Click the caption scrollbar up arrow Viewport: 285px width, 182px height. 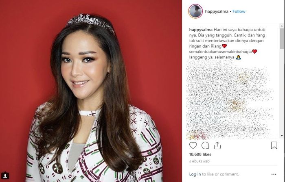coord(282,26)
